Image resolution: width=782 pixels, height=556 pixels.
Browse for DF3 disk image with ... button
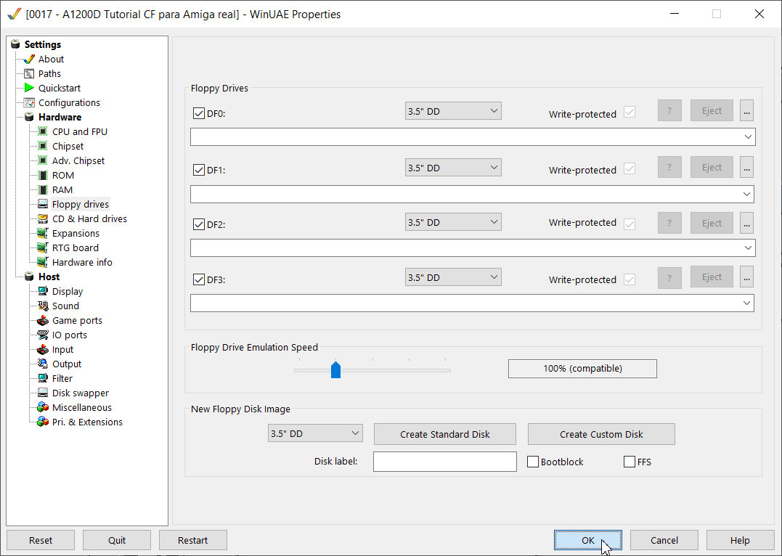[x=746, y=277]
